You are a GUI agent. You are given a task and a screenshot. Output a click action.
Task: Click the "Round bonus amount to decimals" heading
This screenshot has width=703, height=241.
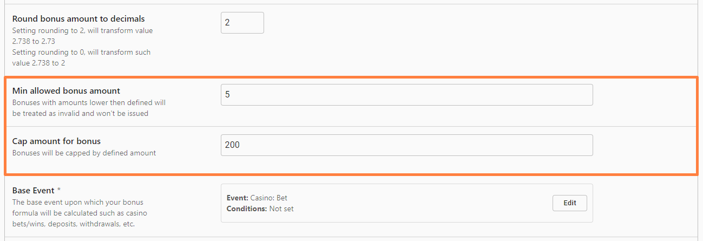click(x=78, y=19)
